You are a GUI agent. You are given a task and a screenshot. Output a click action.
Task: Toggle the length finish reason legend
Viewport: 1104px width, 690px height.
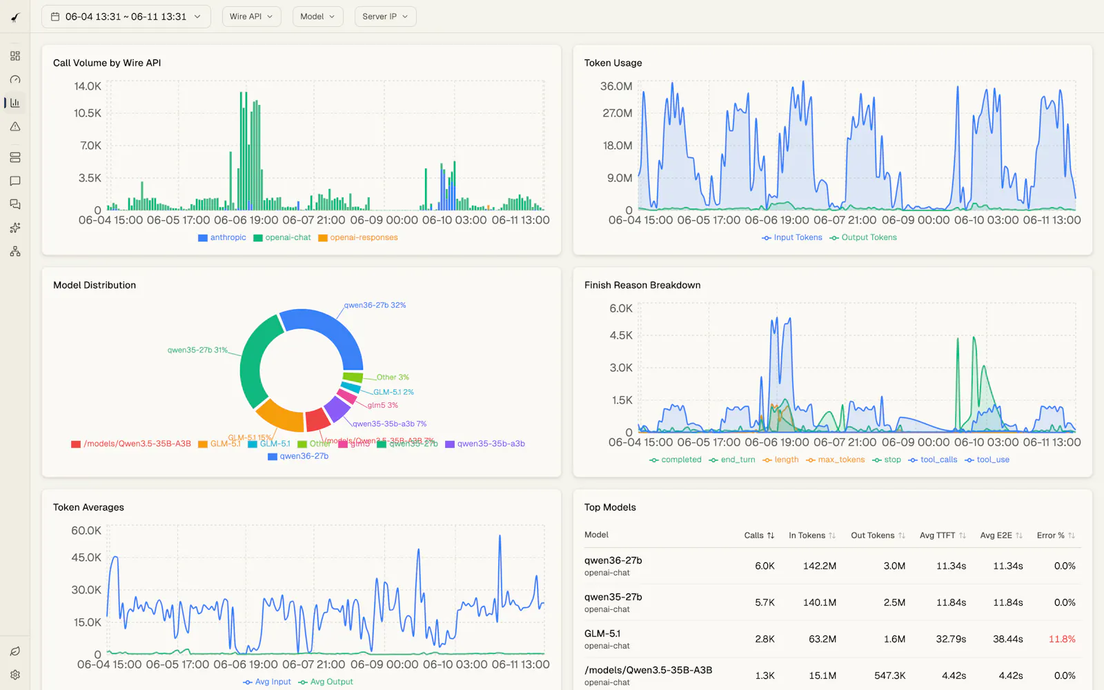tap(780, 460)
